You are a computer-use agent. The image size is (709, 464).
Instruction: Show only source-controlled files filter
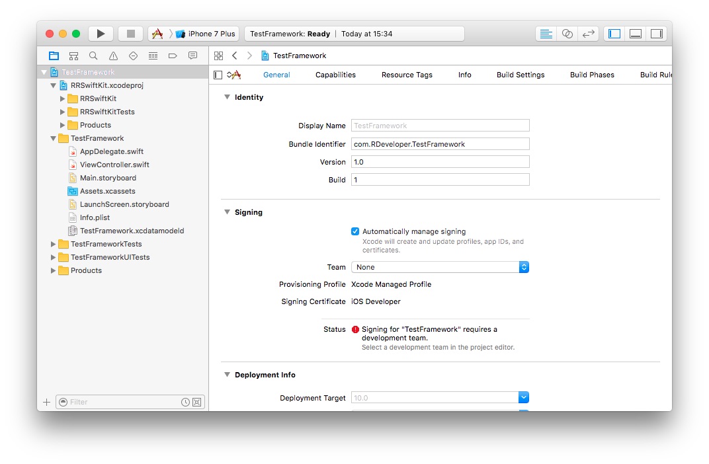pyautogui.click(x=197, y=402)
